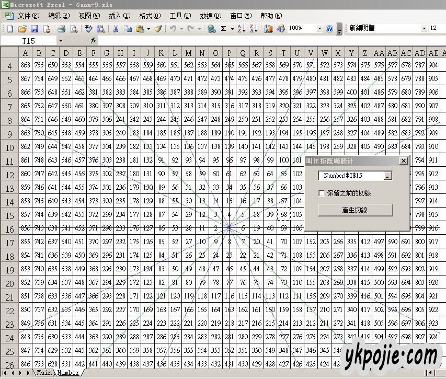Switch to the Main sheet tab
Screen dimensions: 446x379
pos(44,373)
